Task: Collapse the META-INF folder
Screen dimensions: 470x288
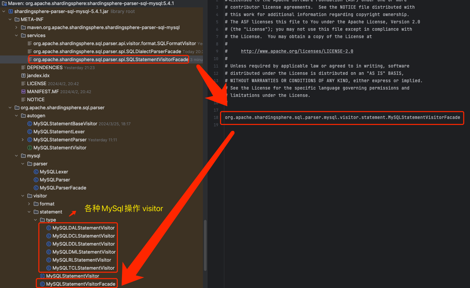Action: point(10,19)
